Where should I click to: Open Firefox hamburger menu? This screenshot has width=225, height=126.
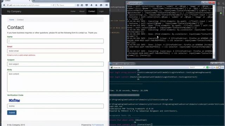tap(107, 5)
